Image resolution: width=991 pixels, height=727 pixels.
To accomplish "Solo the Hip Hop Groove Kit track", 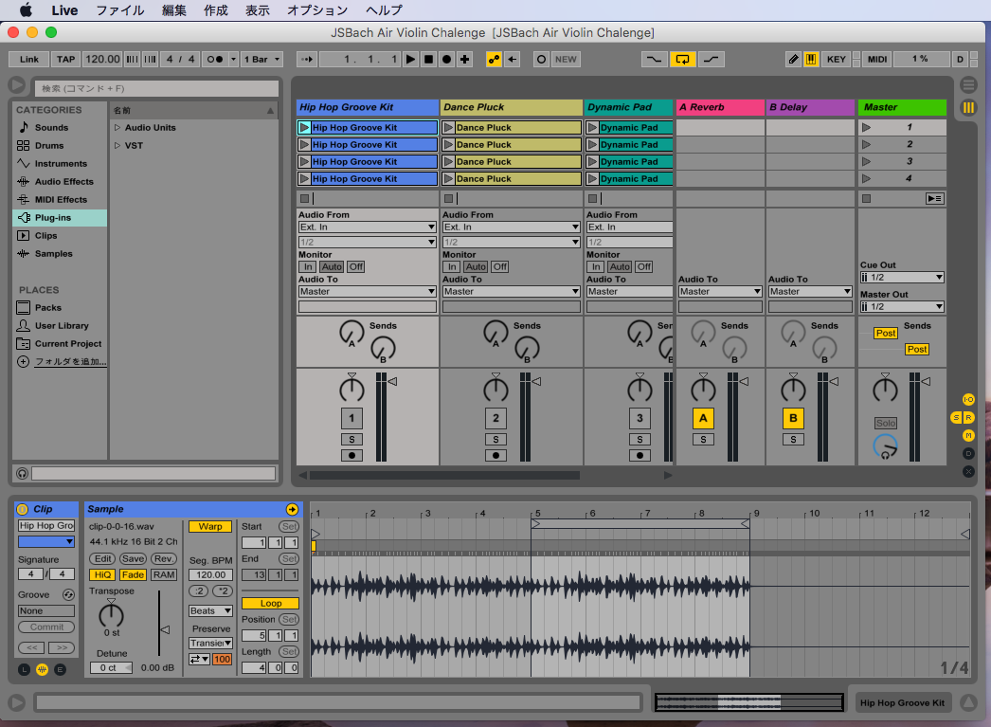I will [x=352, y=440].
